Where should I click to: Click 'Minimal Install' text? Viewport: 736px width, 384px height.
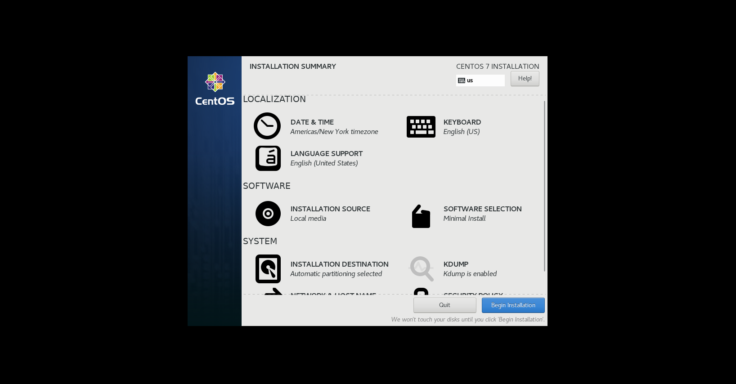(465, 219)
